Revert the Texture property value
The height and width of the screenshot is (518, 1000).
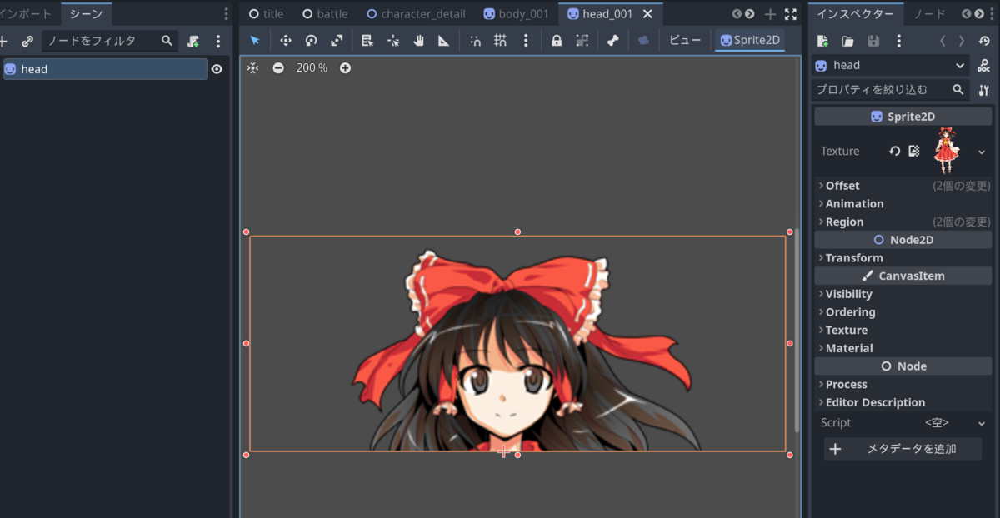(x=894, y=151)
